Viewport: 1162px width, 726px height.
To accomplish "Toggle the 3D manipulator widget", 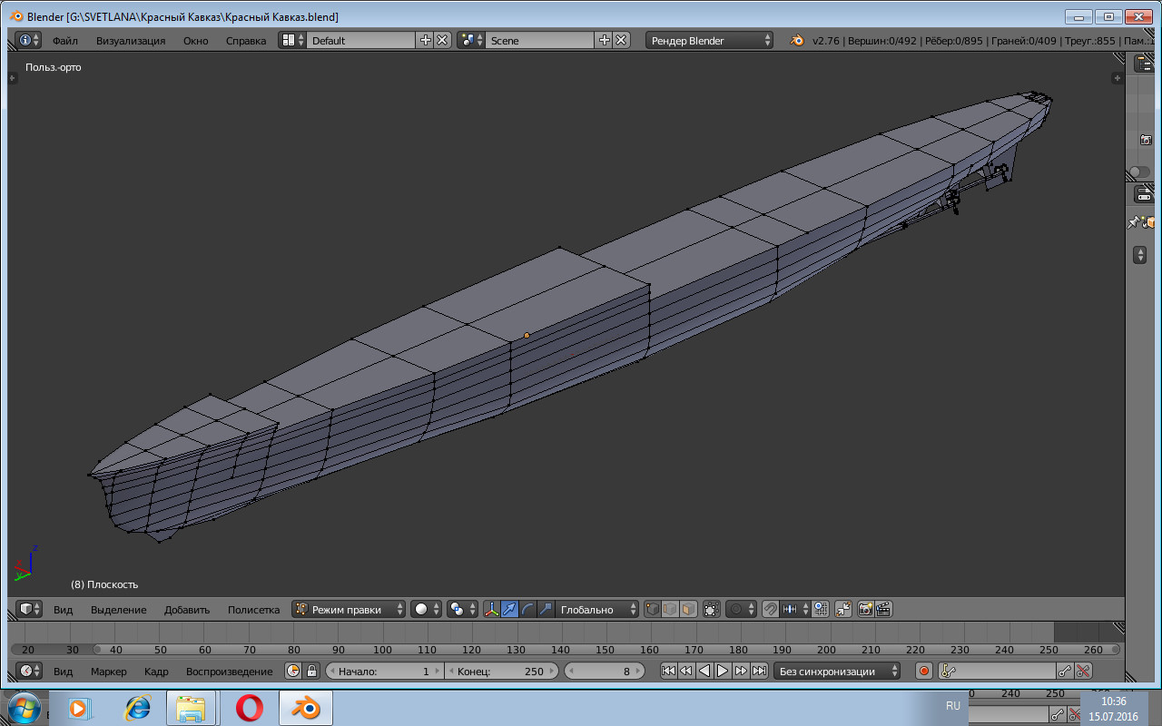I will [491, 610].
